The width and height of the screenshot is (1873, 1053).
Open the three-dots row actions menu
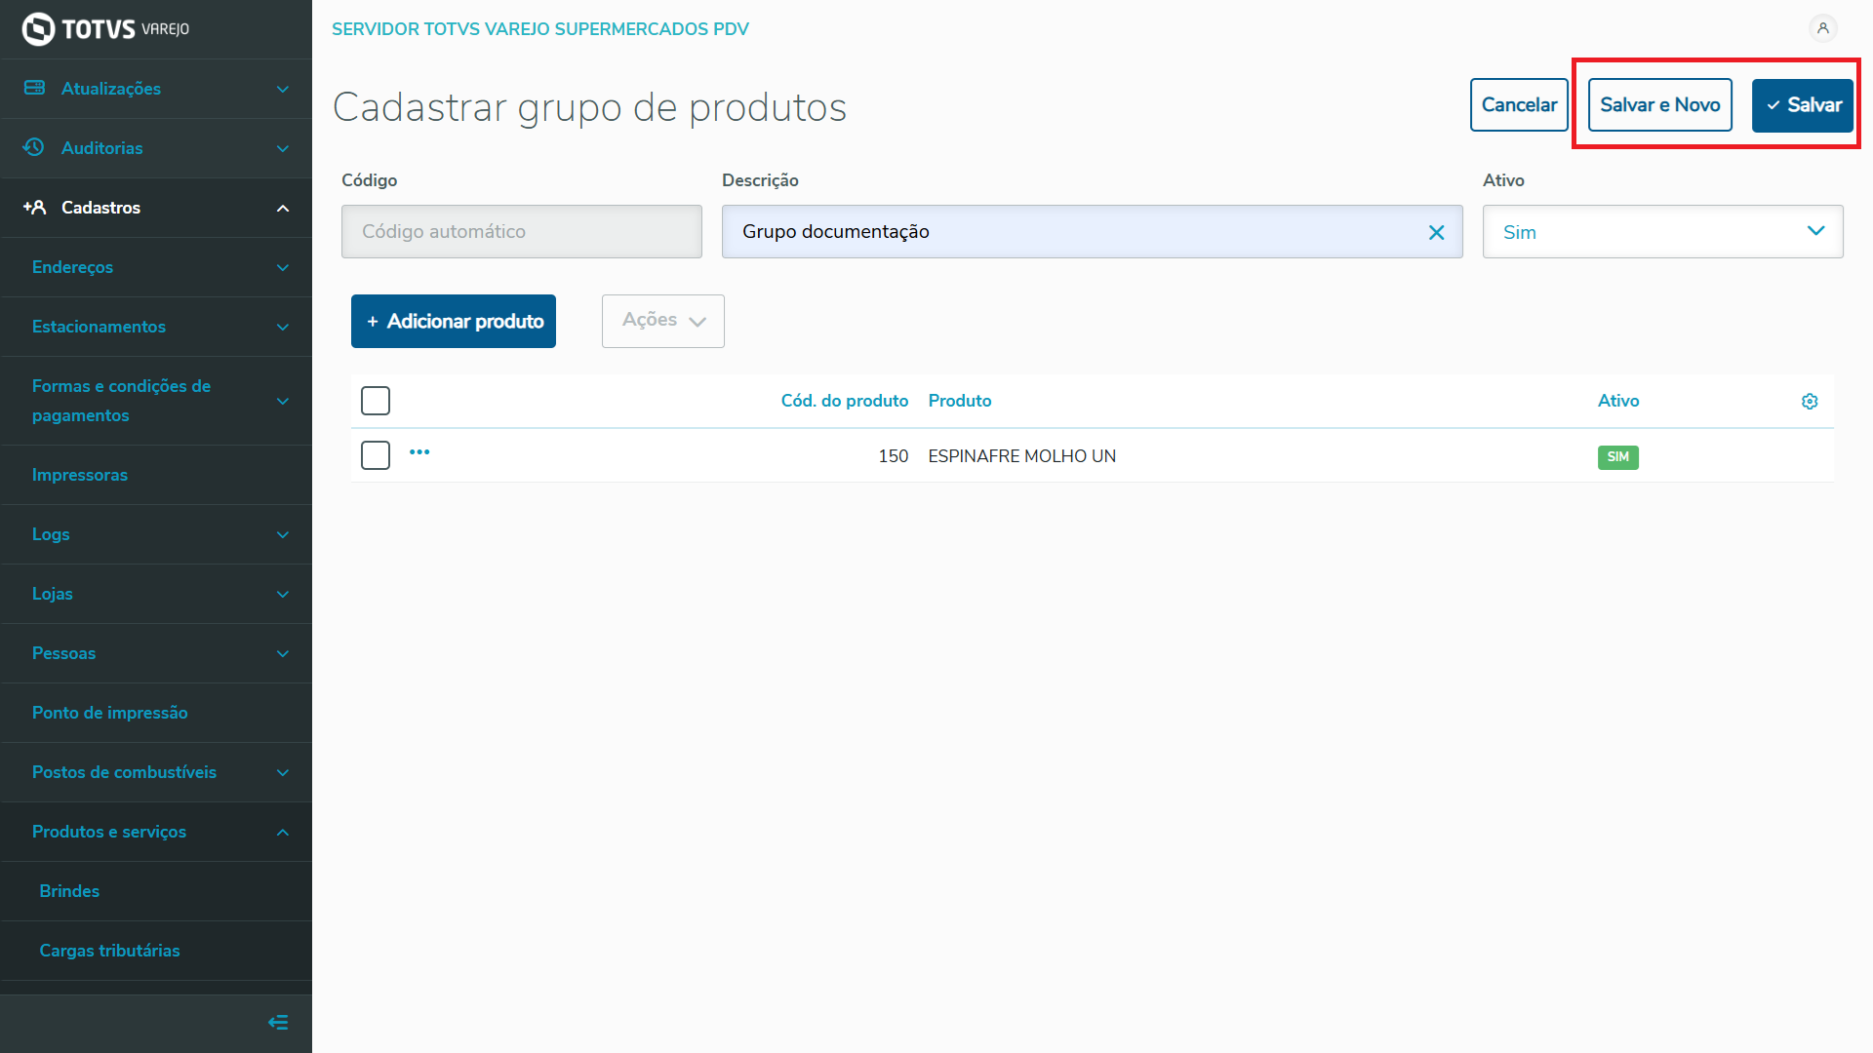(419, 452)
